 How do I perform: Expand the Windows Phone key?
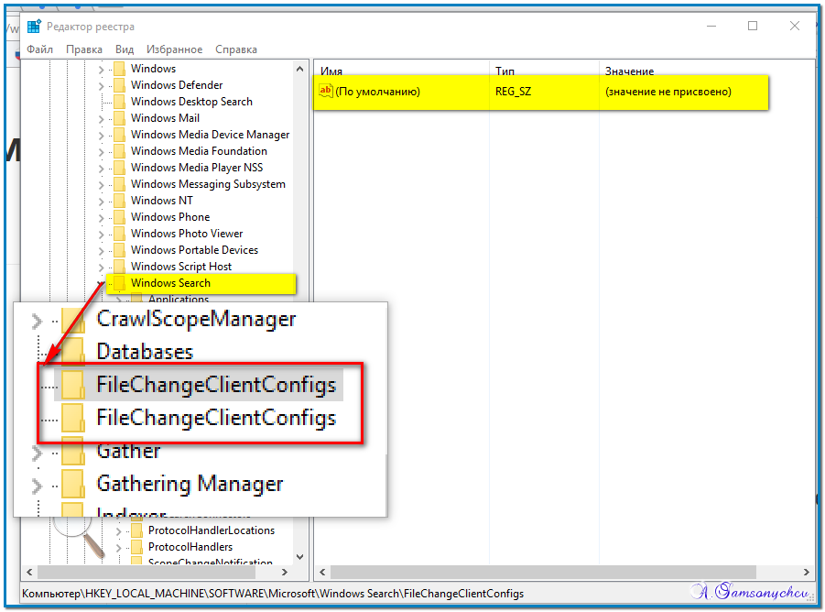point(101,217)
